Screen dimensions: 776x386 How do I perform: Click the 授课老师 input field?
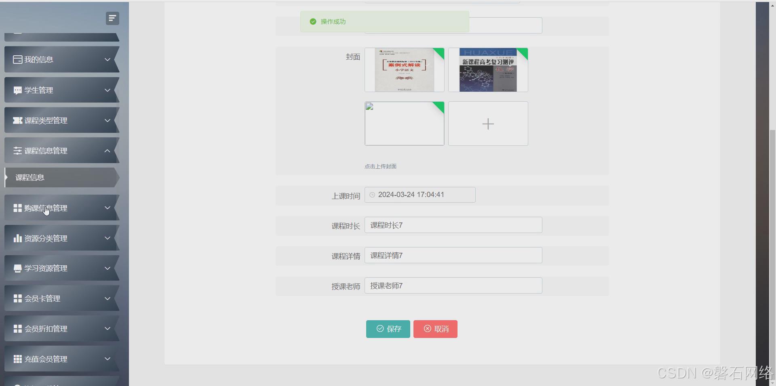click(x=453, y=285)
